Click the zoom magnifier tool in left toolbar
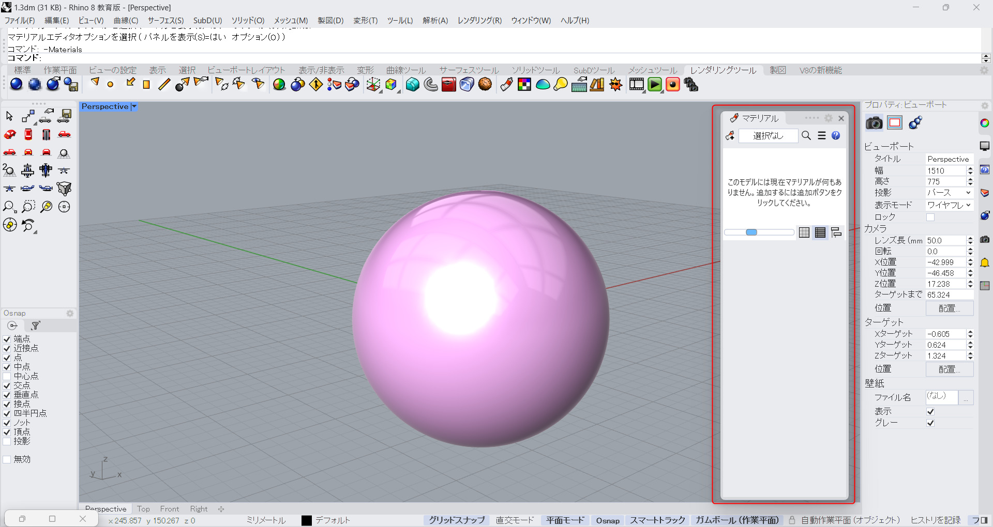 click(x=9, y=207)
